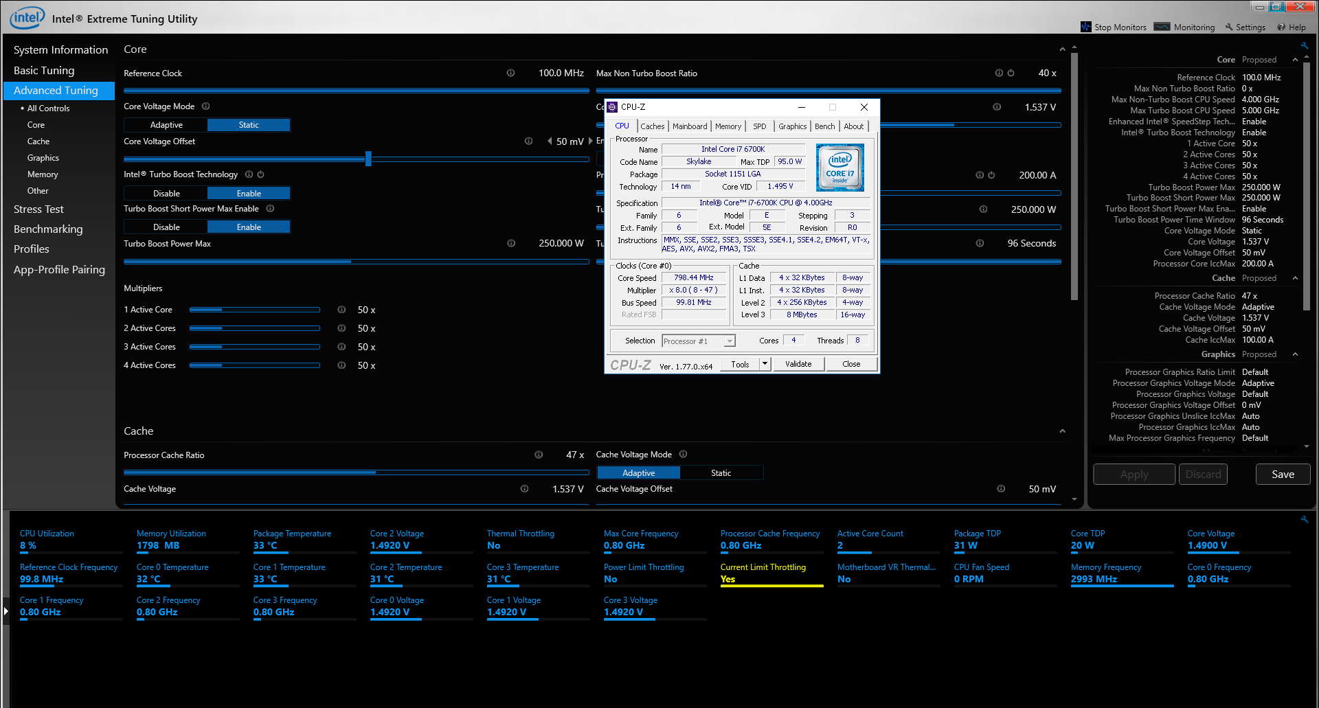Switch to the Memory tab in CPU-Z
1319x708 pixels.
tap(728, 126)
